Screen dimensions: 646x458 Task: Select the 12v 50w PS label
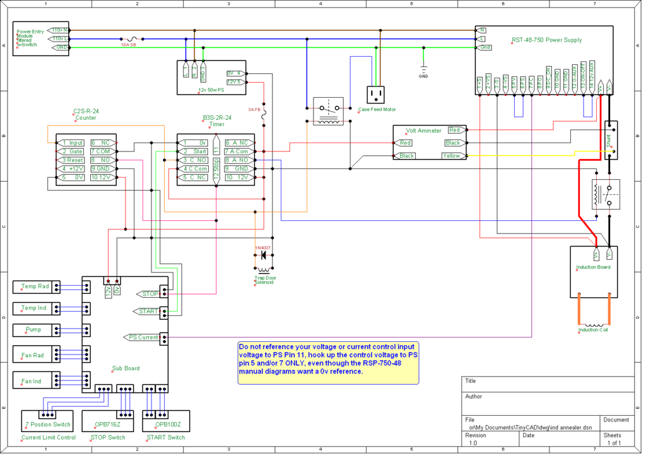coord(211,90)
